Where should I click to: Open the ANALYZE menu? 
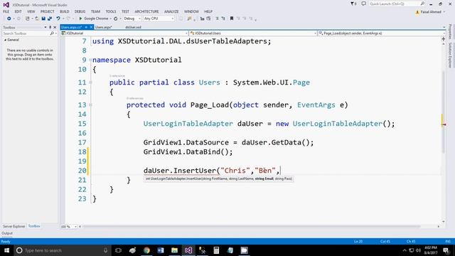[171, 11]
